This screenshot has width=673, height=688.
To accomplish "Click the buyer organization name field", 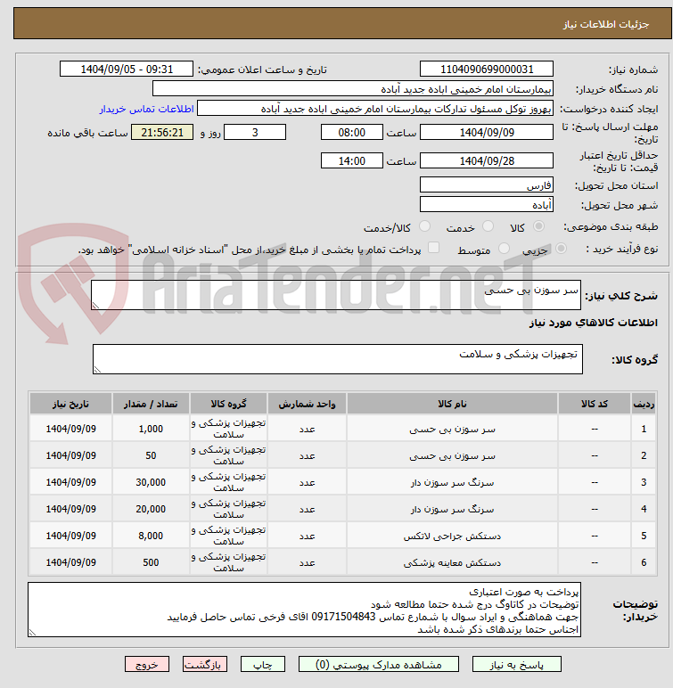I will coord(352,88).
